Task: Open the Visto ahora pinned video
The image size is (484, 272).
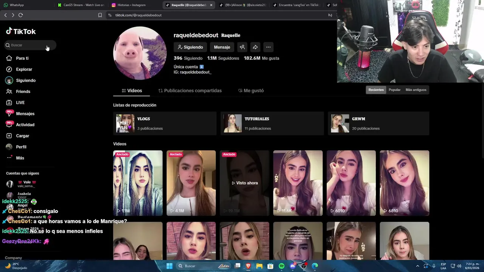Action: click(x=244, y=183)
